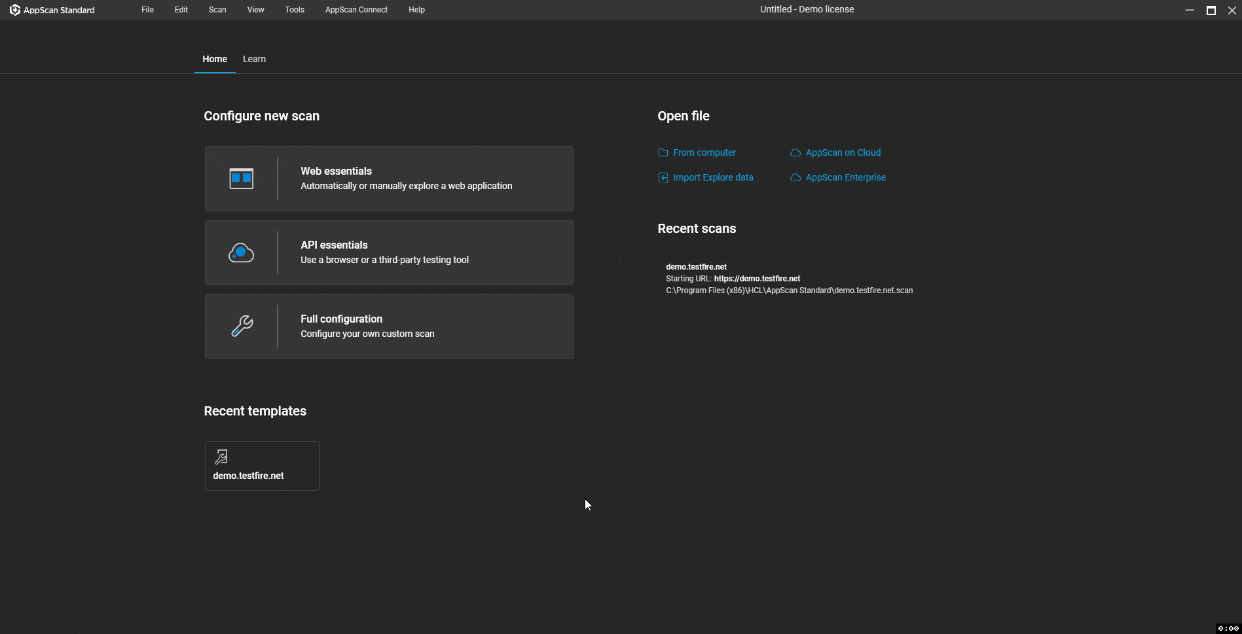Open the Tools menu

(x=295, y=10)
